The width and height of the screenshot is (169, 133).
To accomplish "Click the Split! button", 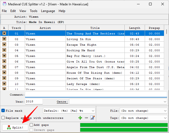I will pyautogui.click(x=15, y=127).
